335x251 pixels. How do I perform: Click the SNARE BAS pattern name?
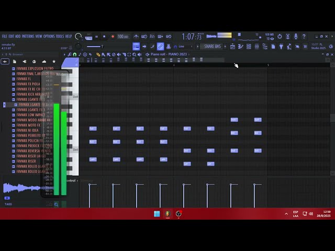[213, 47]
